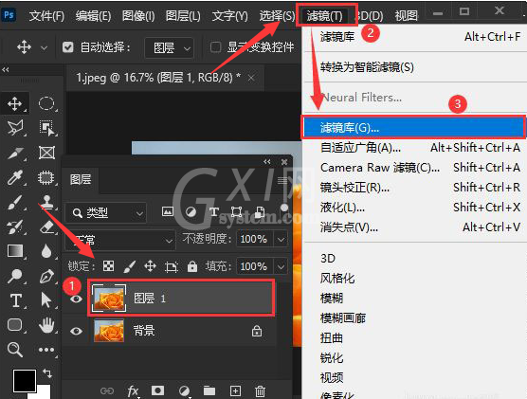Open the 图像(I) menu

[x=138, y=16]
